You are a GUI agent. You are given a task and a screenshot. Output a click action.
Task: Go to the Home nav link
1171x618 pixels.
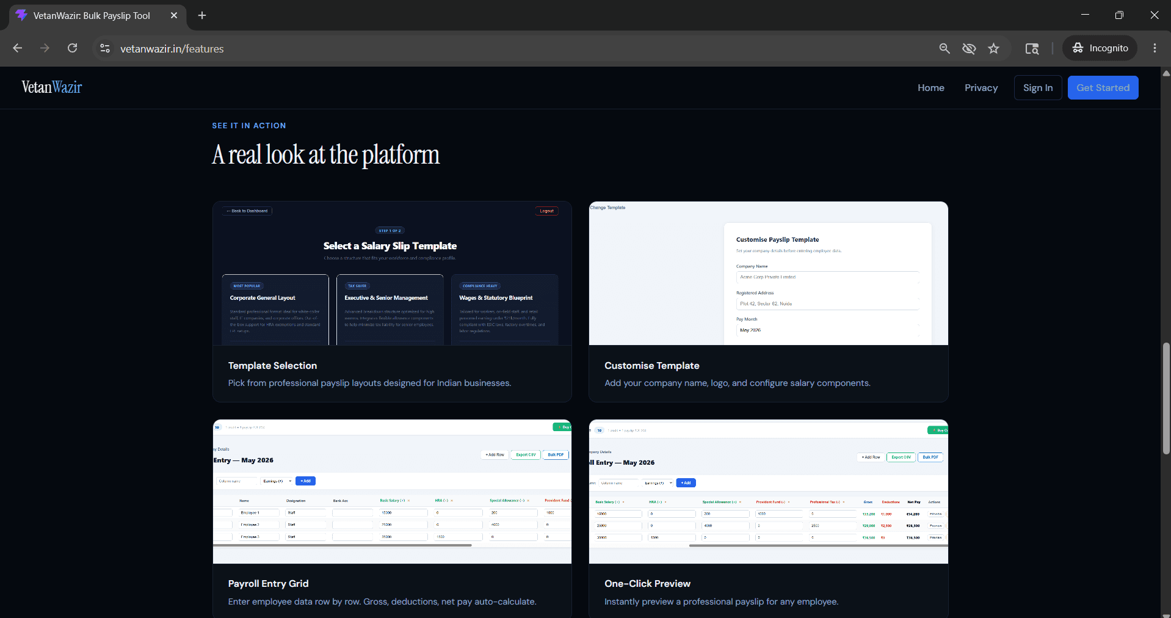click(931, 88)
